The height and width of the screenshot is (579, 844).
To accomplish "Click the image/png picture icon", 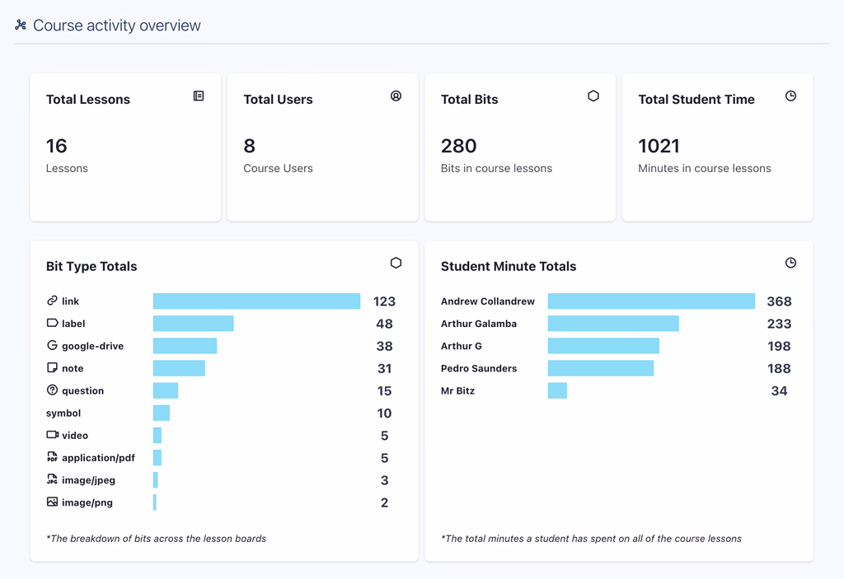I will (x=52, y=502).
